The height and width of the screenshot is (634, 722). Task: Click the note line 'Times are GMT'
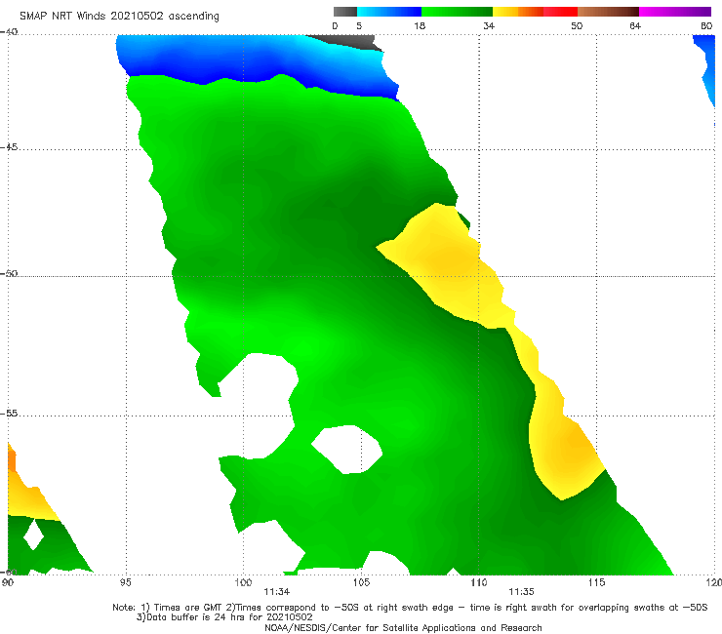[x=188, y=608]
